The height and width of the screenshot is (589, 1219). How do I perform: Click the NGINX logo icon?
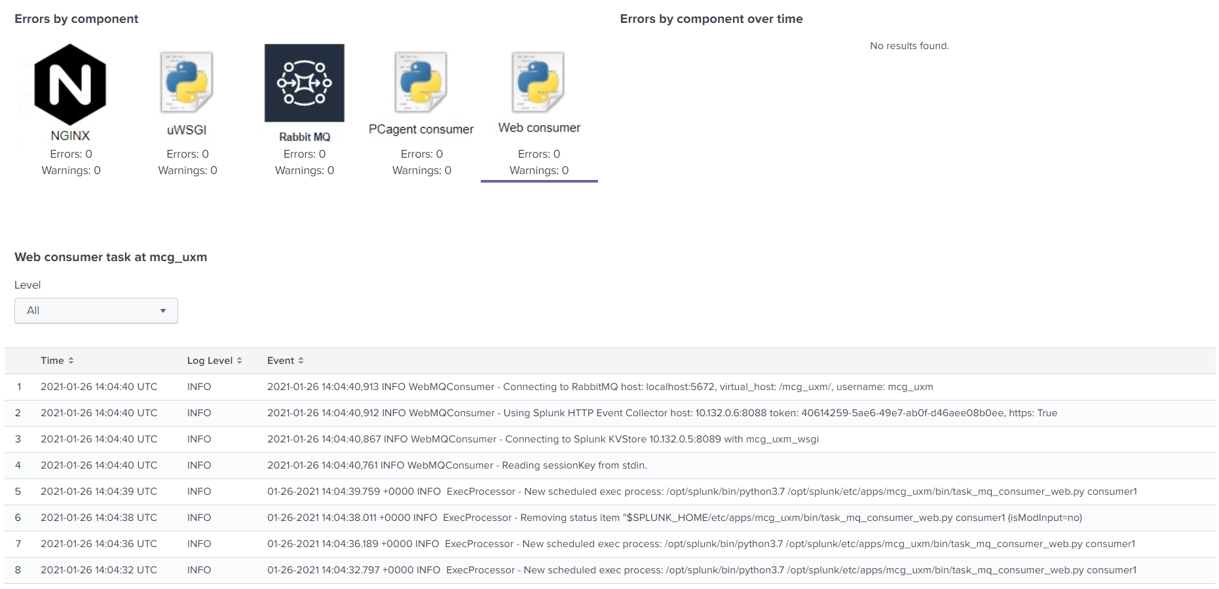click(70, 84)
